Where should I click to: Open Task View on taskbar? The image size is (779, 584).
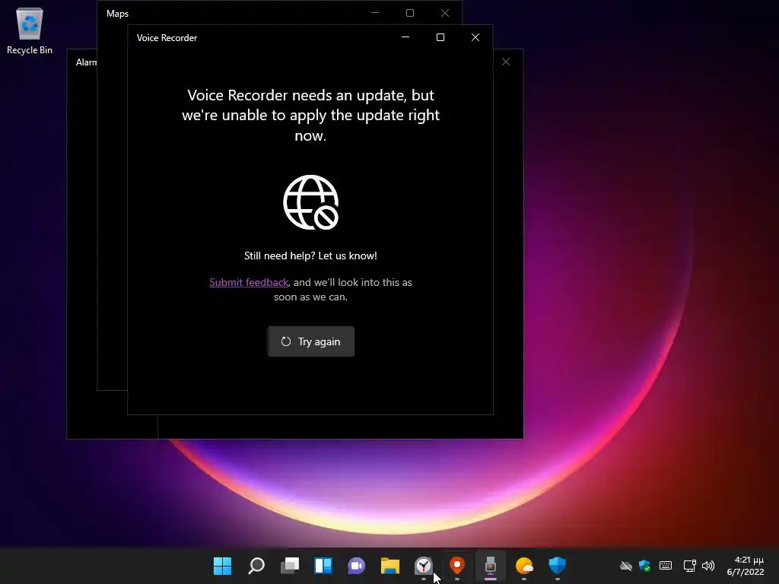[290, 566]
